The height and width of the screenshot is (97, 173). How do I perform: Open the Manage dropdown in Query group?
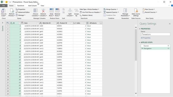pyautogui.click(x=21, y=15)
